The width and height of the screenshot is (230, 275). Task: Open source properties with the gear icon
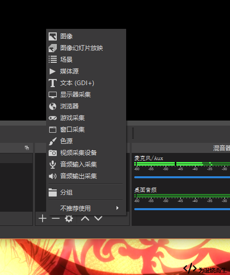point(69,218)
